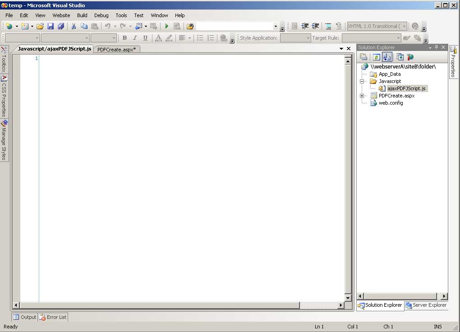This screenshot has height=332, width=460.
Task: Decrease indent using the outdent icon
Action: (x=305, y=26)
